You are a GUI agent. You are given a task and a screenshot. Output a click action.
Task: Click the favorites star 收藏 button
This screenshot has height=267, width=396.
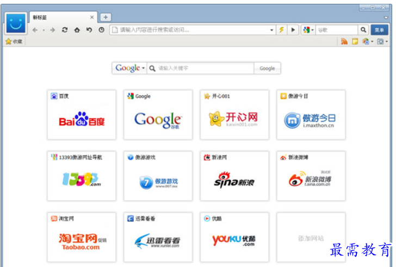pyautogui.click(x=14, y=41)
